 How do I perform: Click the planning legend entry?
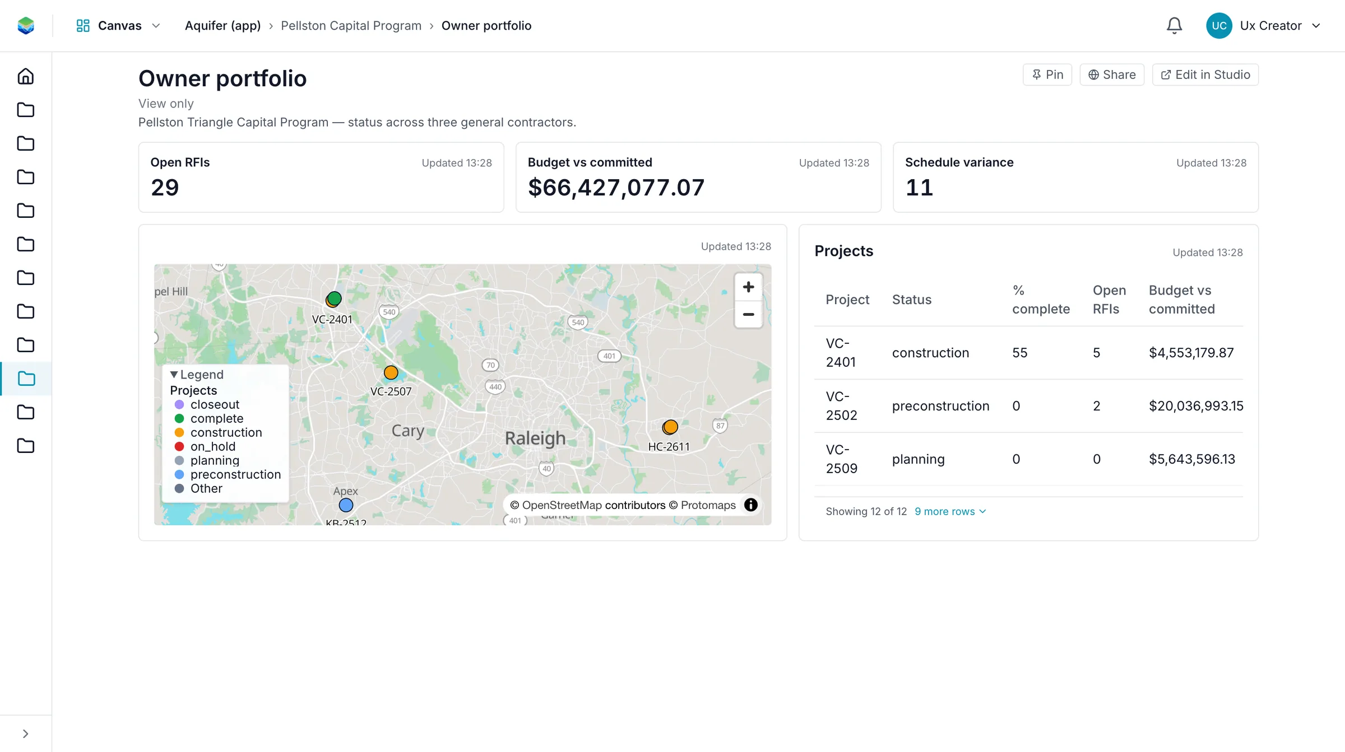[207, 460]
